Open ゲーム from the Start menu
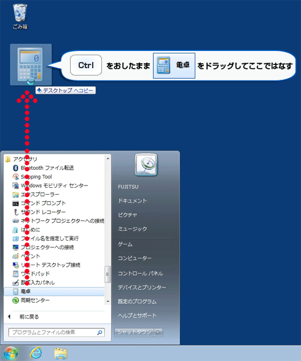The width and height of the screenshot is (301, 361). [x=125, y=244]
